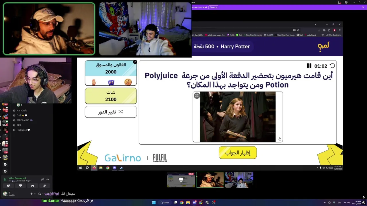Open File Explorer from the local taskbar
The height and width of the screenshot is (206, 367).
(188, 203)
